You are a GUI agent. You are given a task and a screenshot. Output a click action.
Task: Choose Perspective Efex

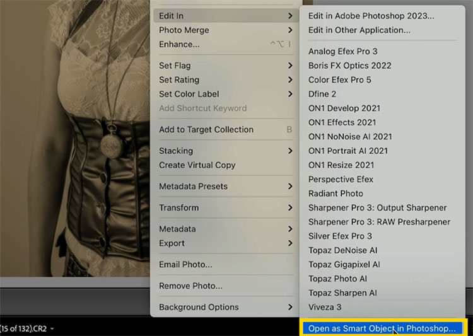(382, 179)
